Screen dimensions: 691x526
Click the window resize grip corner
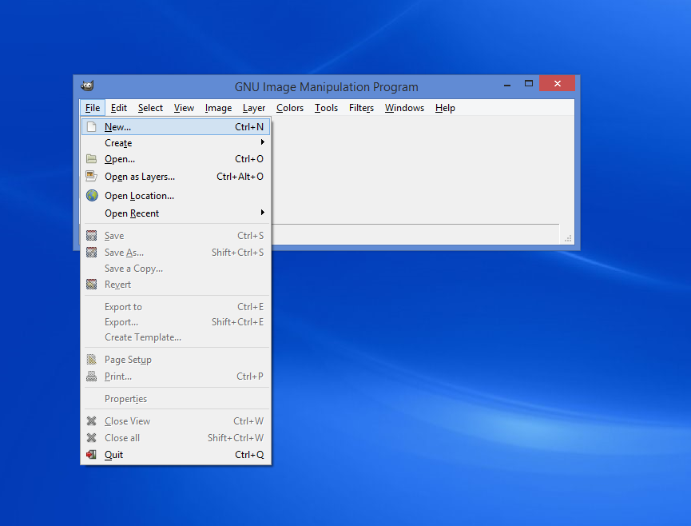(568, 238)
